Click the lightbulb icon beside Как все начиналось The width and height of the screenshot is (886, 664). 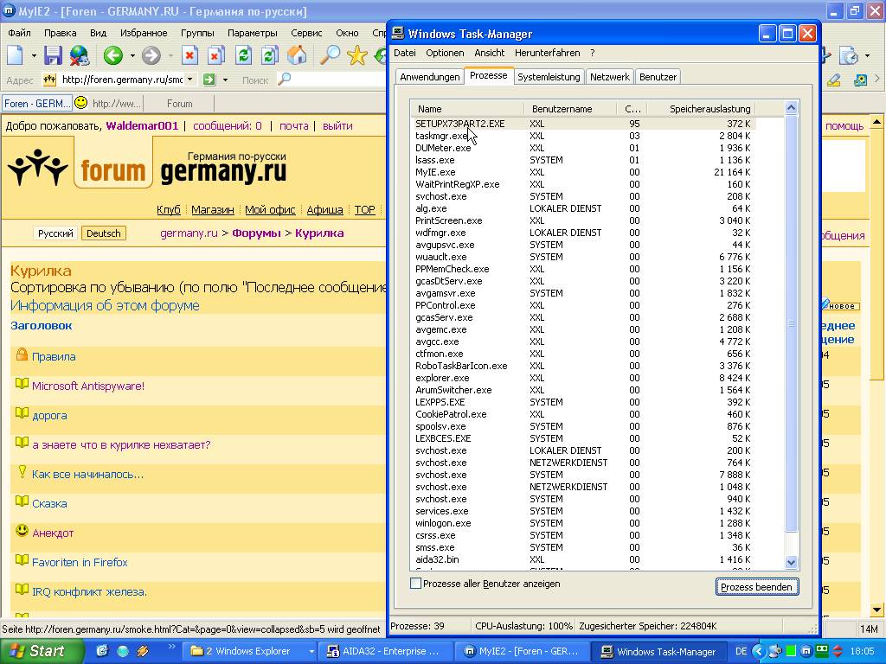pyautogui.click(x=22, y=472)
